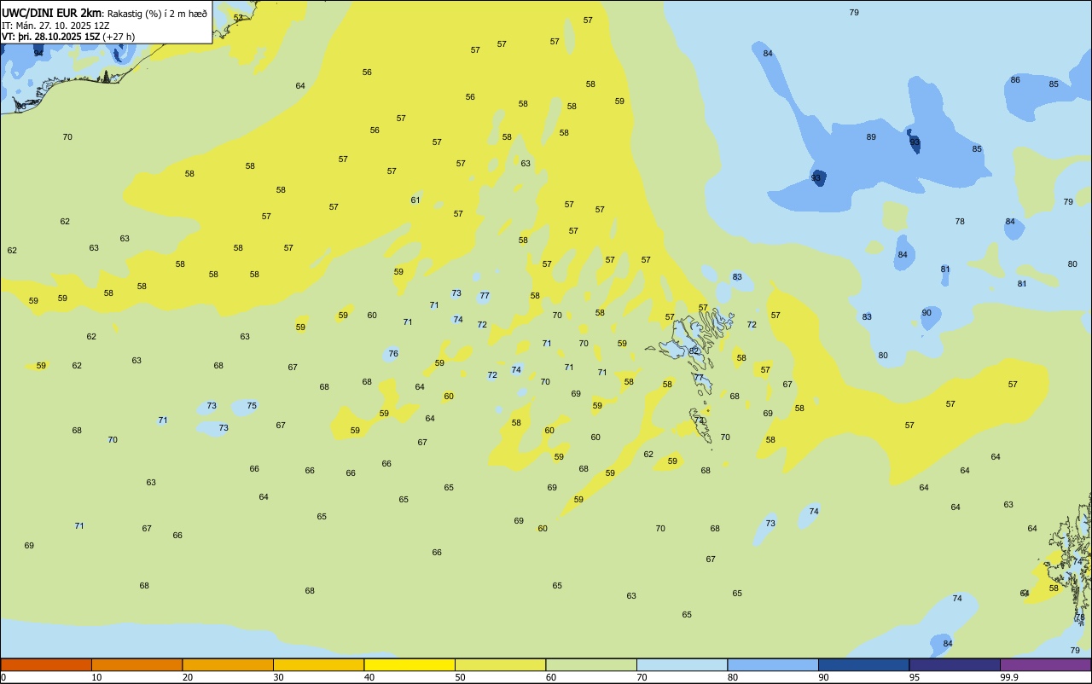Click the humidity value '86' on the map
Screen dimensions: 1092x684
pos(1015,80)
